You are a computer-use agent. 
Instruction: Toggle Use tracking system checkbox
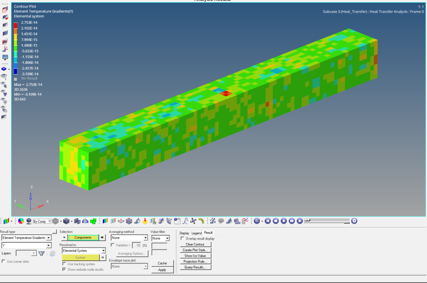coord(64,264)
